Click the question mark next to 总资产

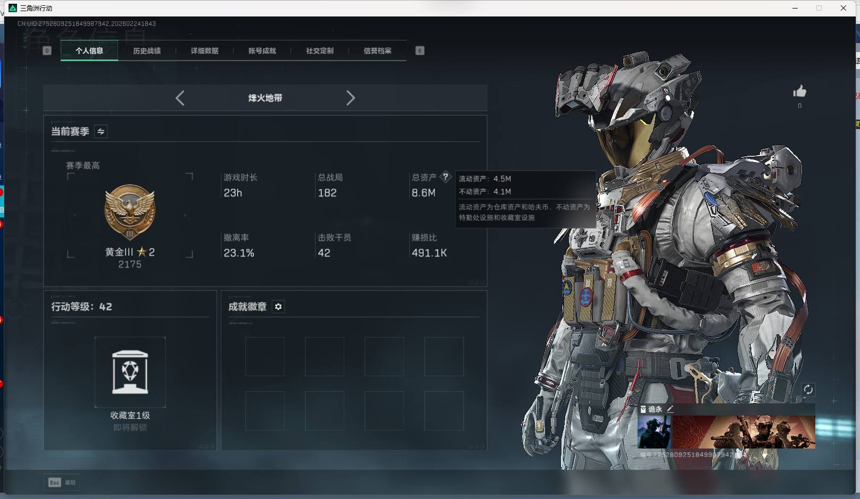pos(445,177)
